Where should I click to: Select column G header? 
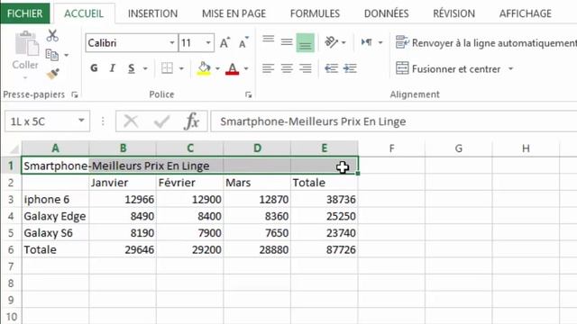[x=459, y=148]
